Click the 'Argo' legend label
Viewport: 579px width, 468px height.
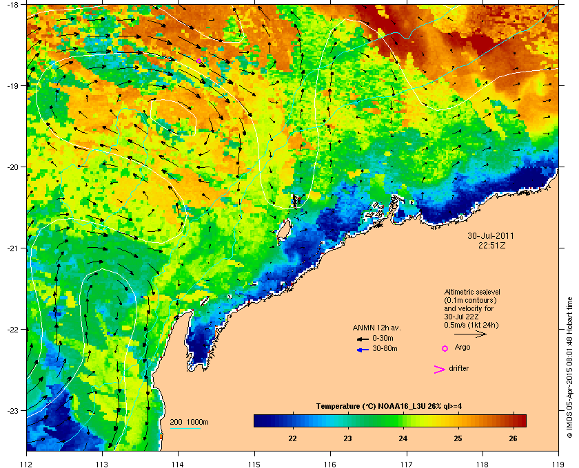click(x=463, y=348)
